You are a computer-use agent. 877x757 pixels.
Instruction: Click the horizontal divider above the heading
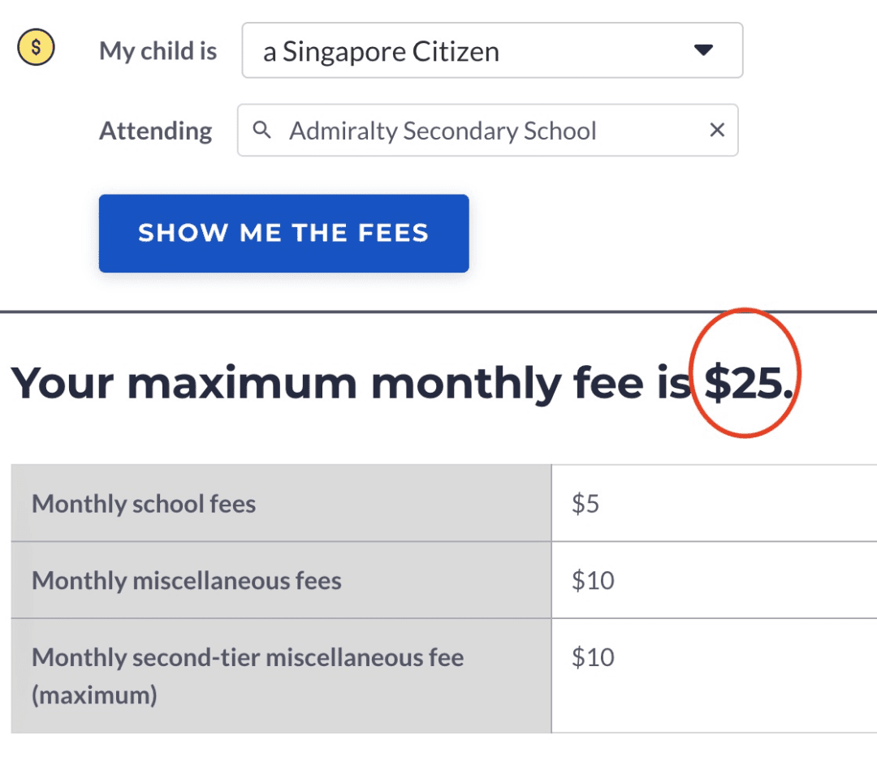tap(438, 312)
